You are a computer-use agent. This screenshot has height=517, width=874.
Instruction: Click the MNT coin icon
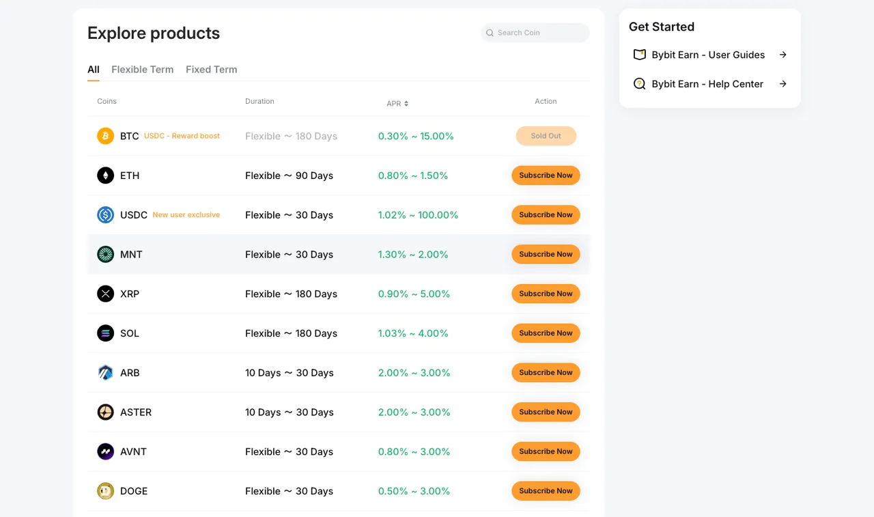tap(105, 255)
